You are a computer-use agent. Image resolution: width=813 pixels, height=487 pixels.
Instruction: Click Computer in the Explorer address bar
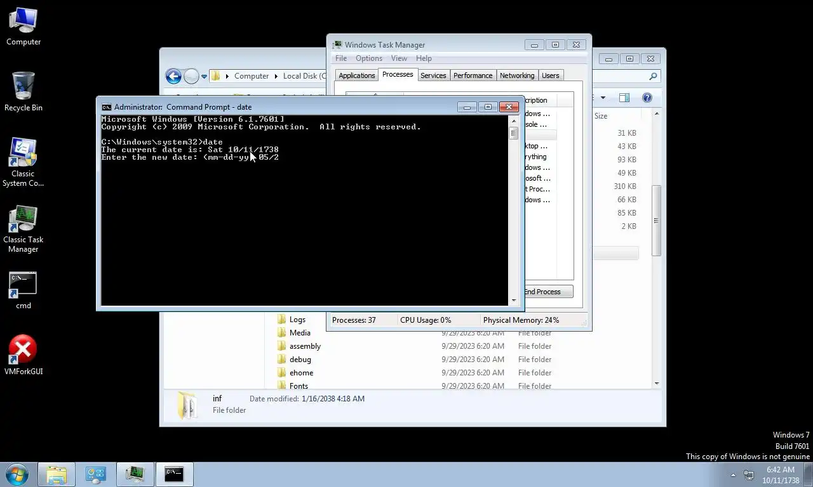pyautogui.click(x=252, y=76)
